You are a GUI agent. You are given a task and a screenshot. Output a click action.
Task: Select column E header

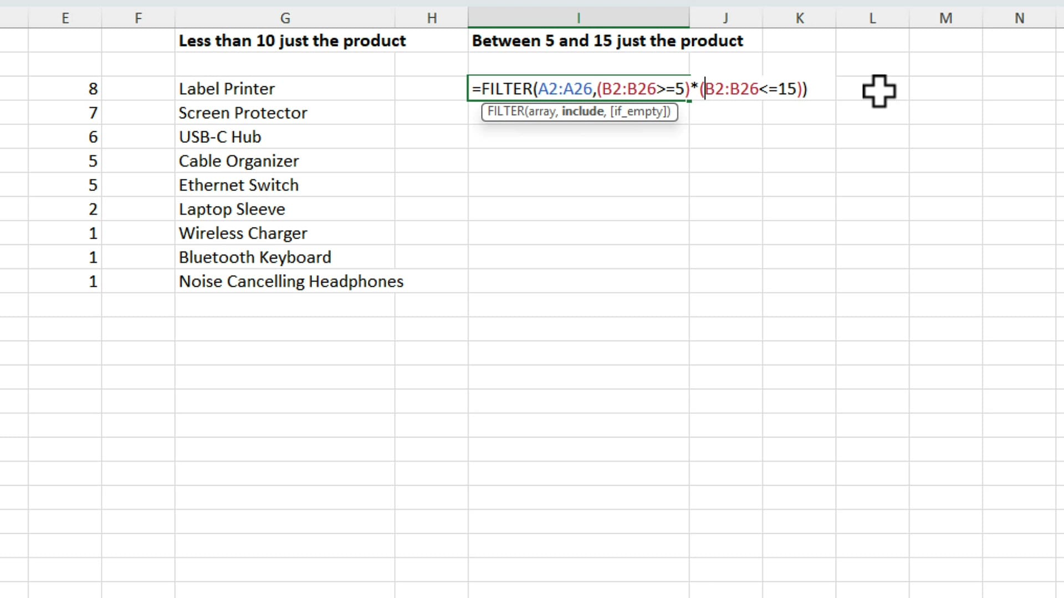point(65,18)
